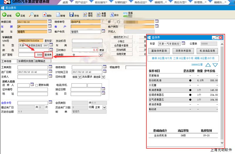Image resolution: width=235 pixels, height=154 pixels.
Task: Switch to the 故障描述 tab
Action: click(42, 61)
